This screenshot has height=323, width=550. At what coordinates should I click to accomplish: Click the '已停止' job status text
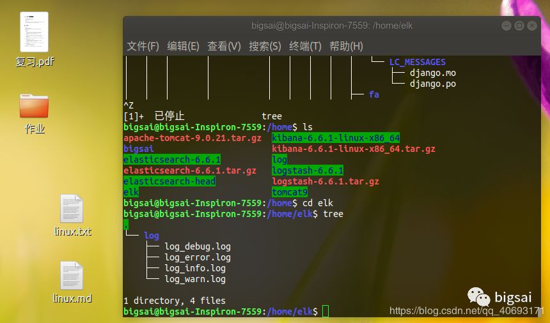169,116
